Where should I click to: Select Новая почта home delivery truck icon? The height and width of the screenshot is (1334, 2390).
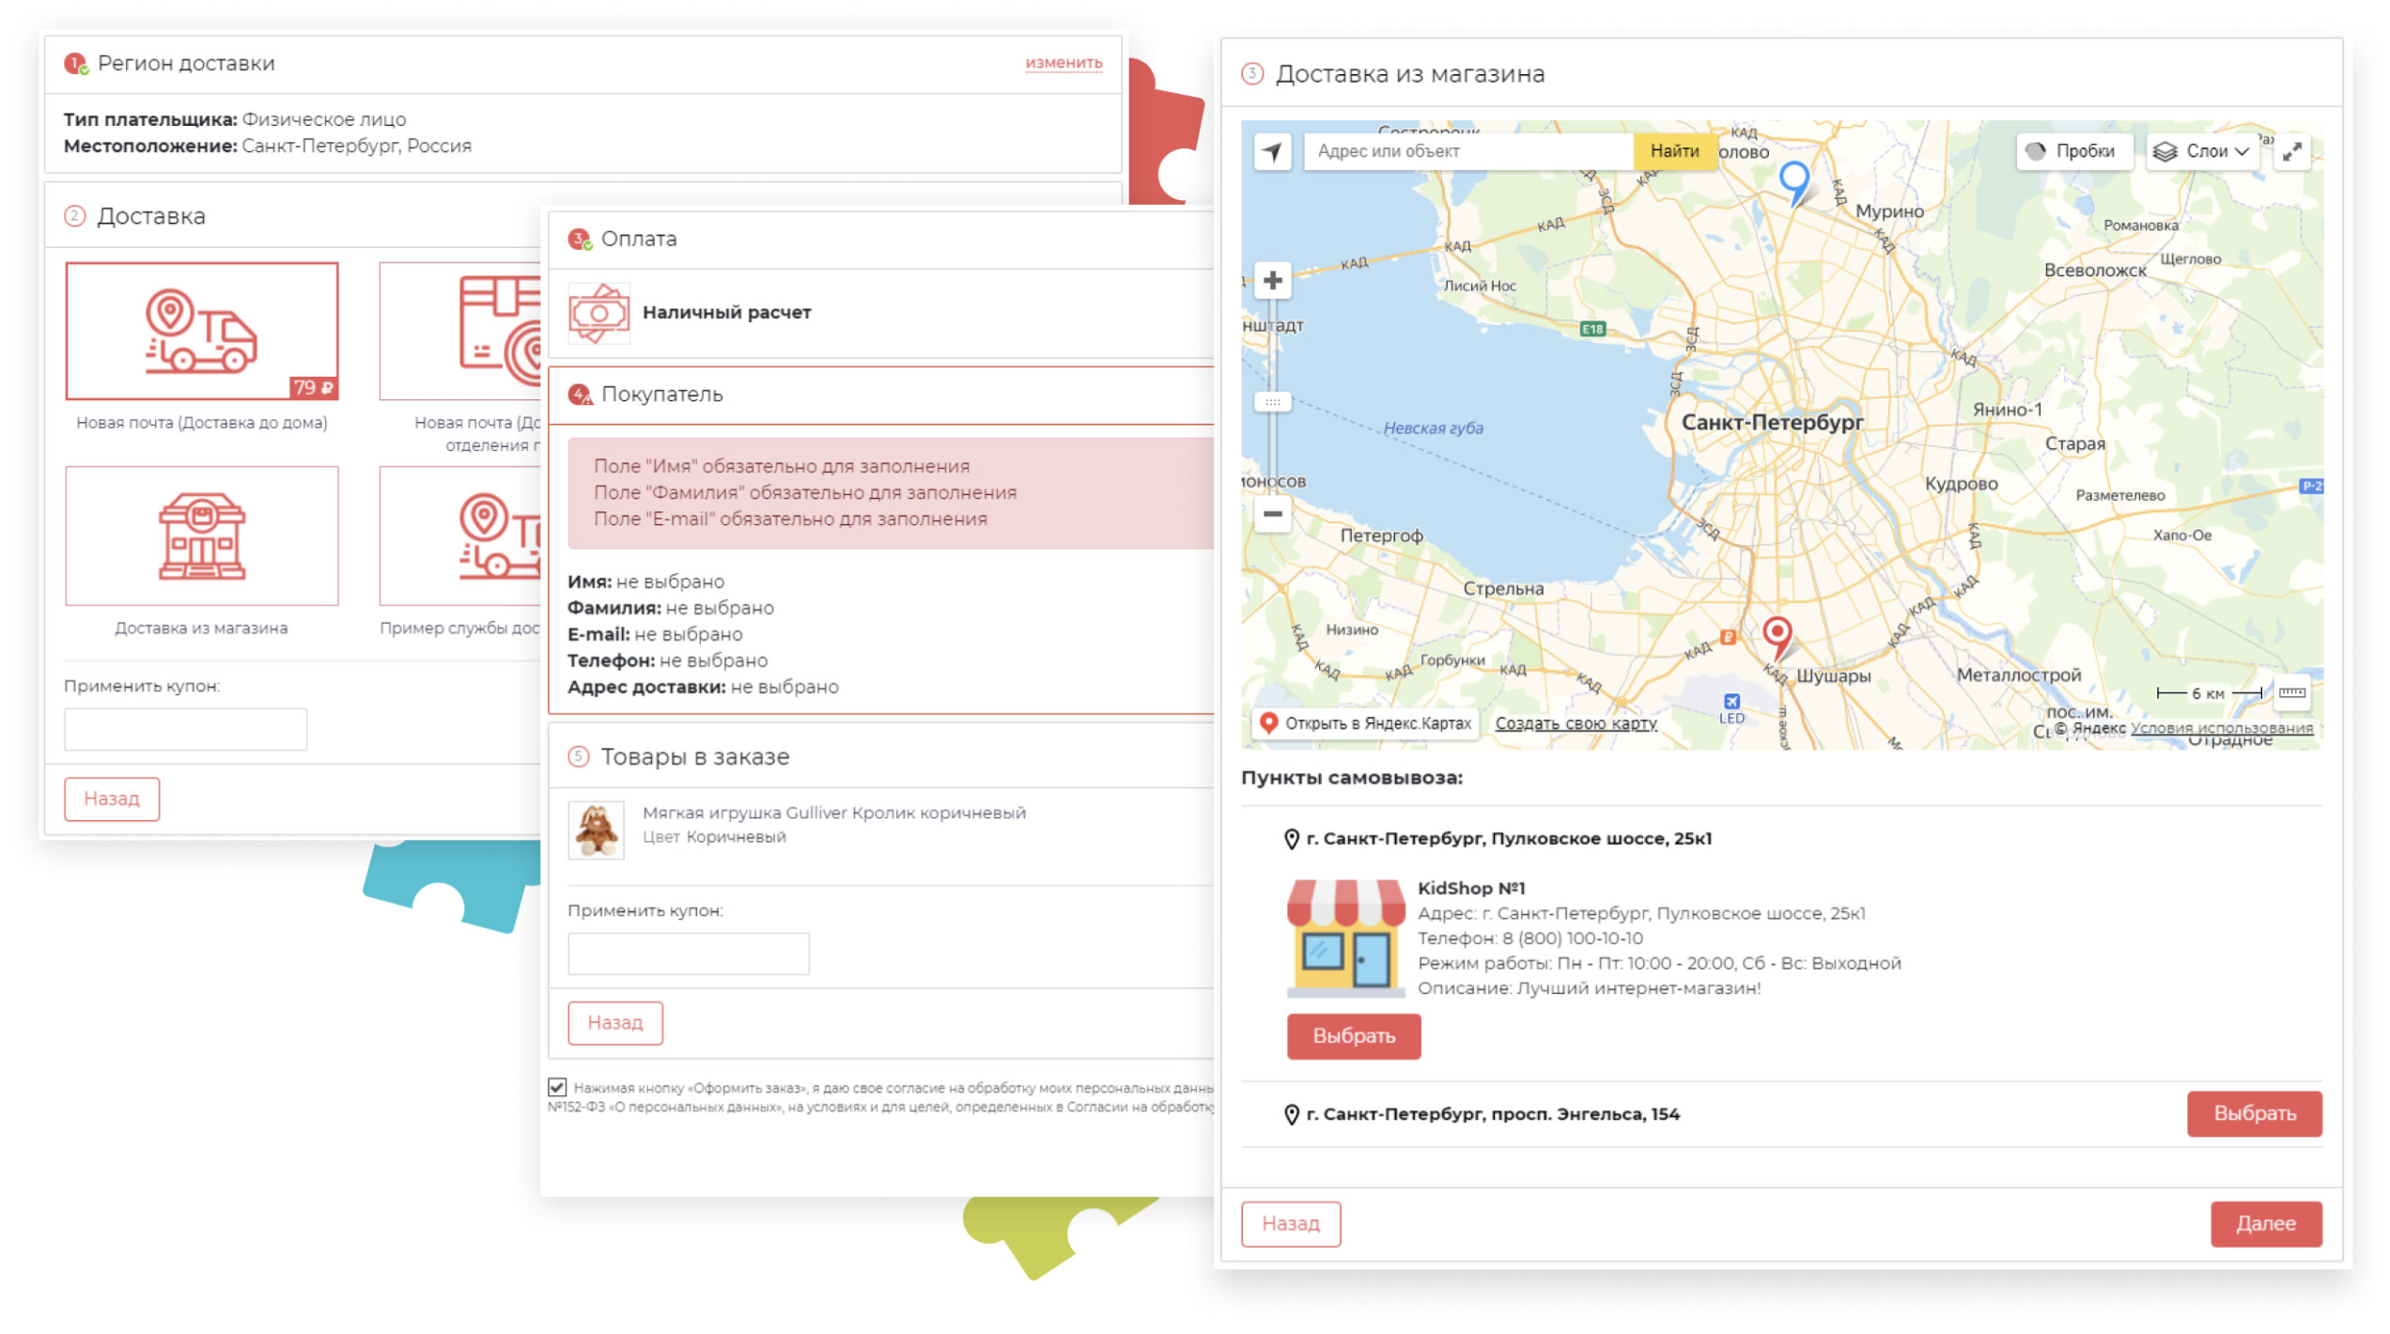[x=201, y=331]
